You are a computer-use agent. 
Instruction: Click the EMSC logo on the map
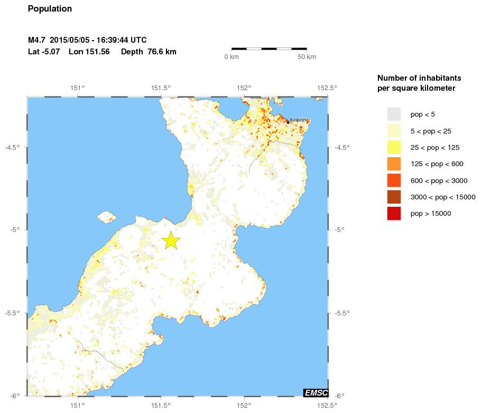pos(316,392)
